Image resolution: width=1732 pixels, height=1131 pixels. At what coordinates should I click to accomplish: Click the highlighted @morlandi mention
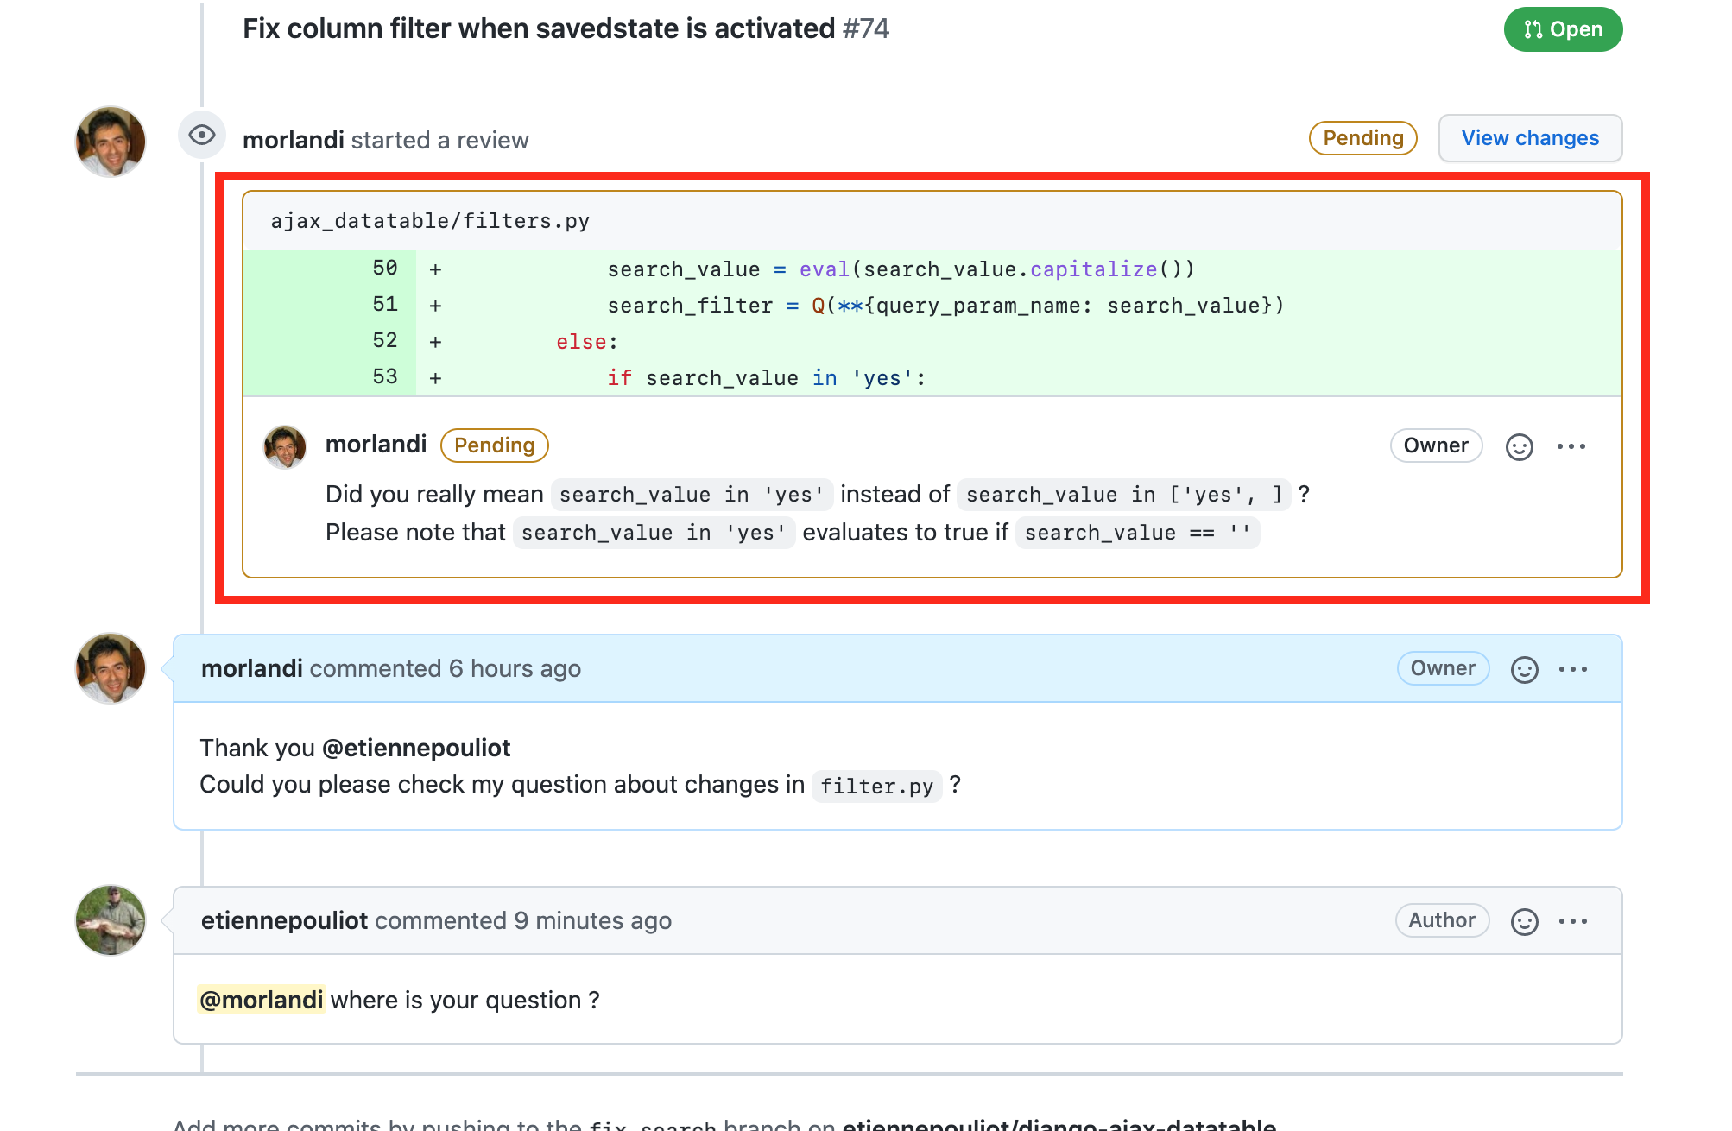(261, 1000)
